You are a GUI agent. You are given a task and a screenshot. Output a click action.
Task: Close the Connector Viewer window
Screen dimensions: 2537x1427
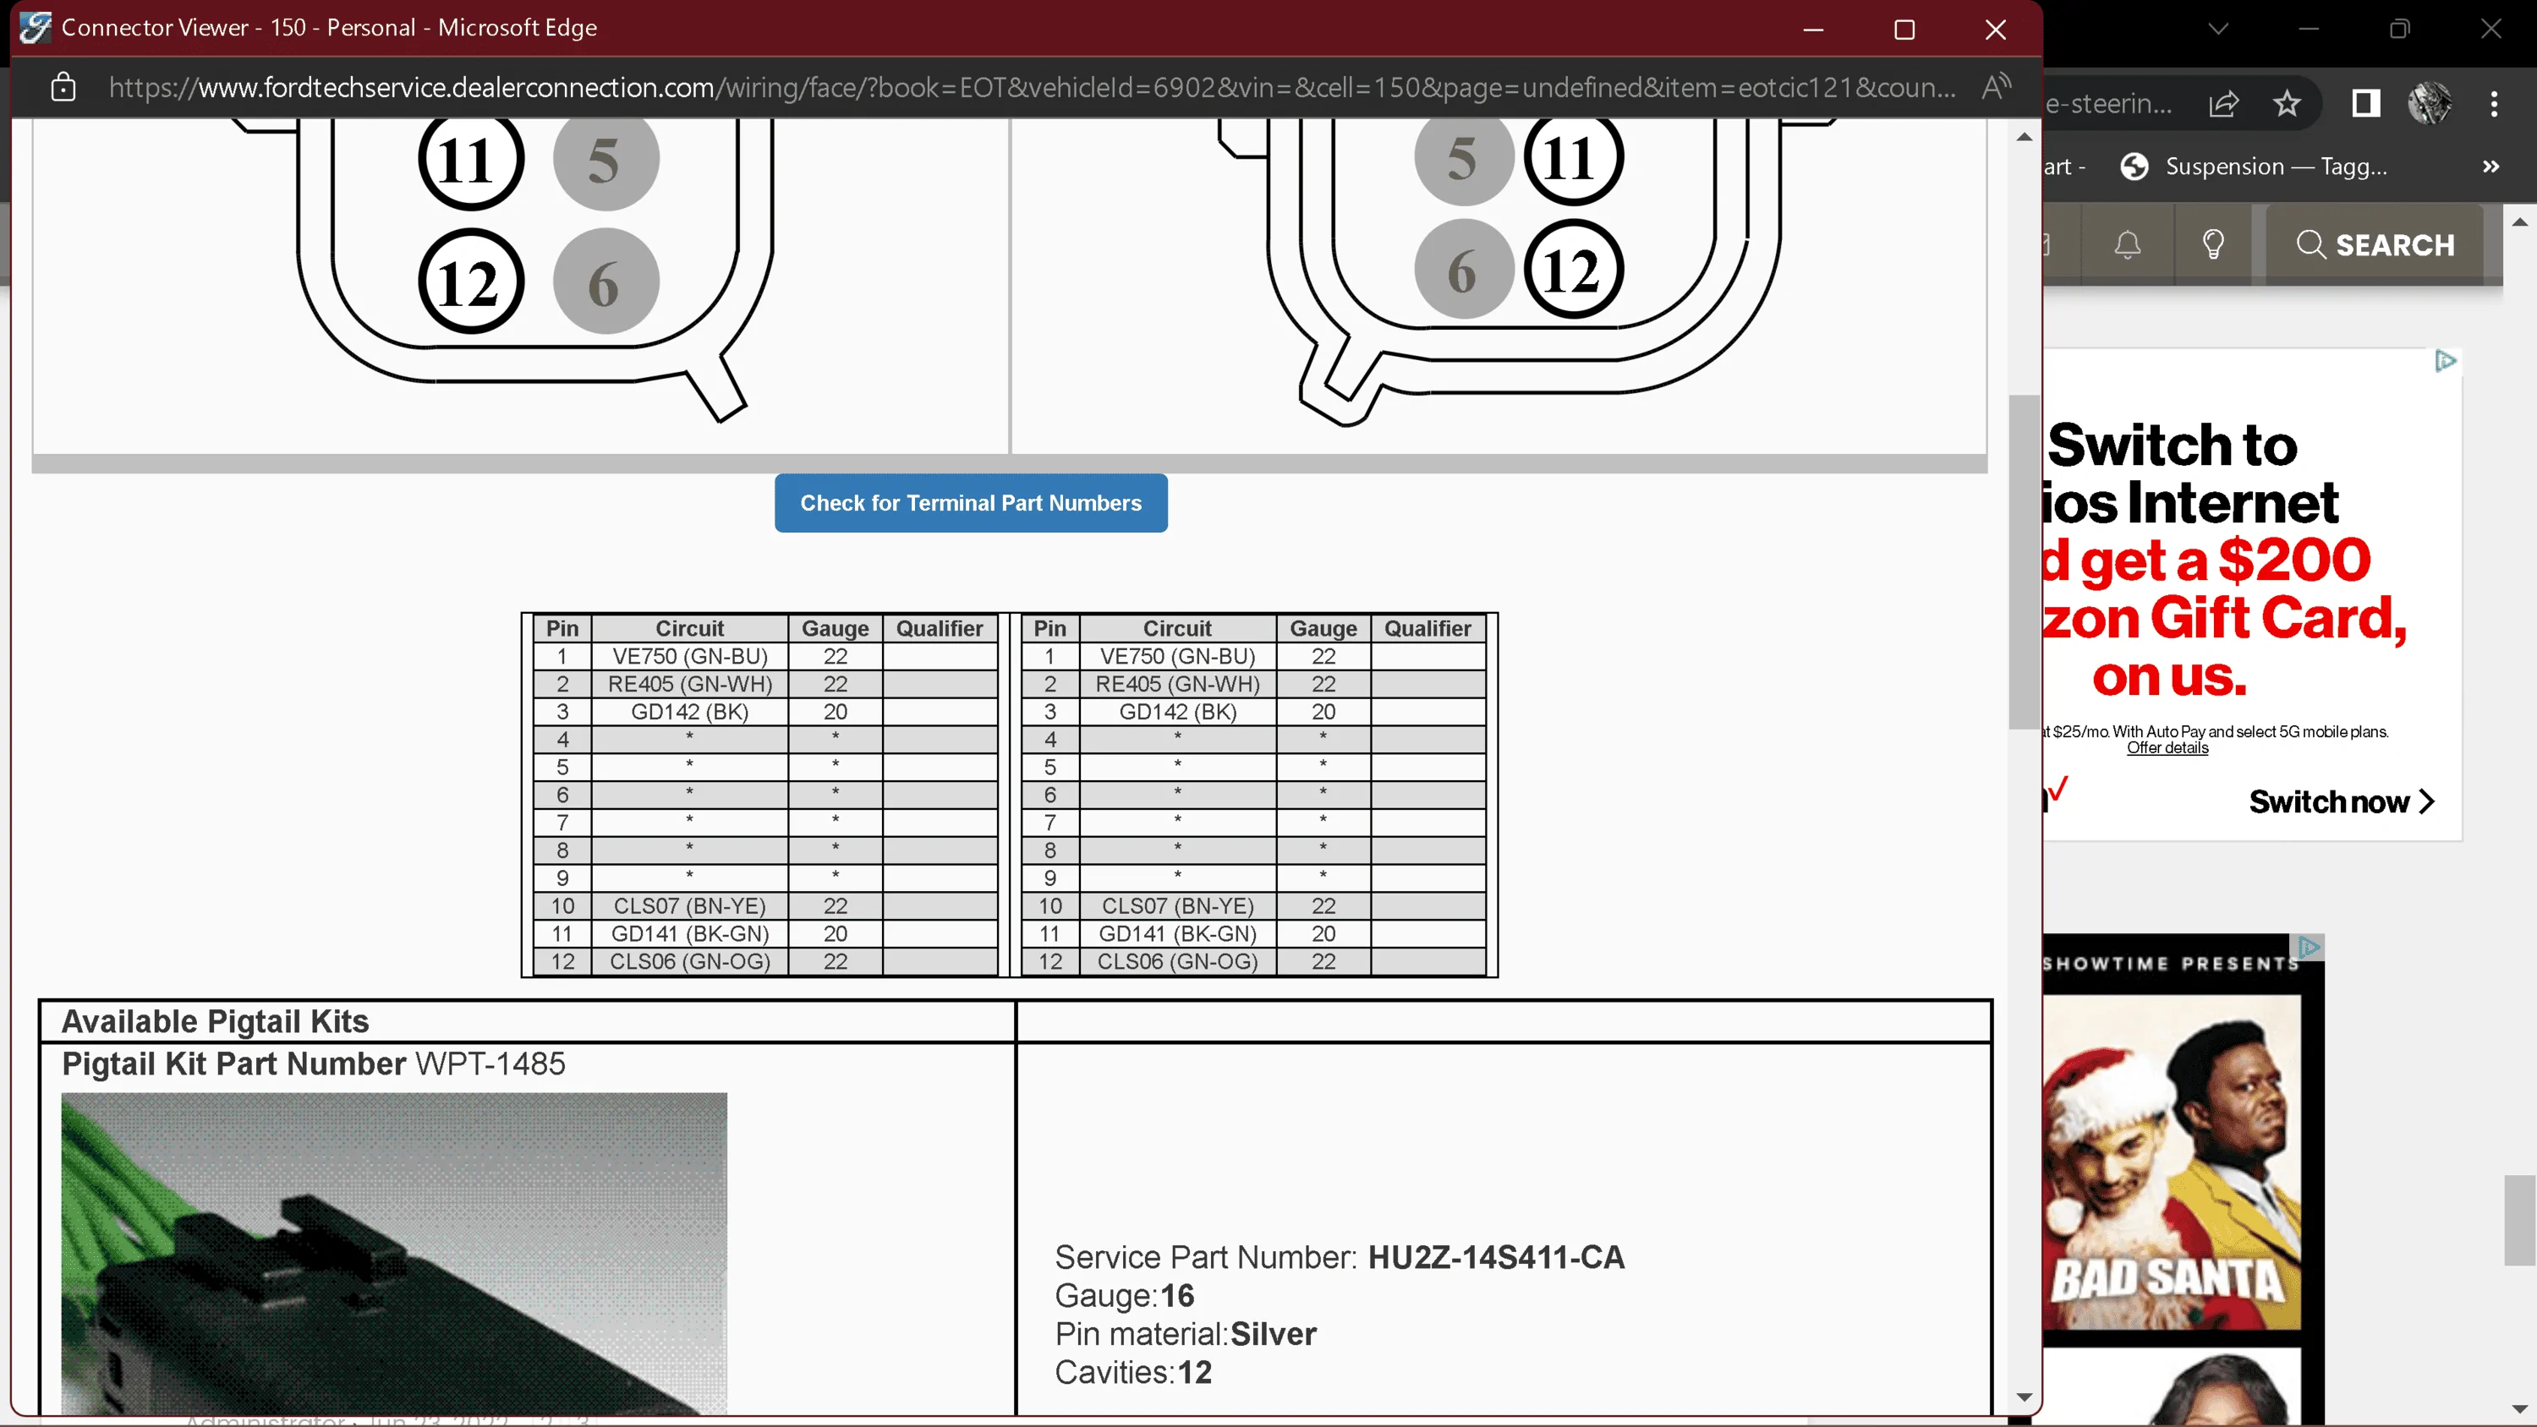point(1995,30)
